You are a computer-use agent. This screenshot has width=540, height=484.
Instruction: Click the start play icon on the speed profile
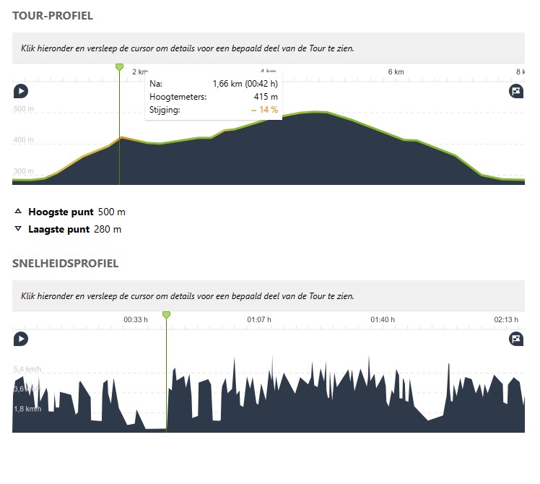(21, 339)
